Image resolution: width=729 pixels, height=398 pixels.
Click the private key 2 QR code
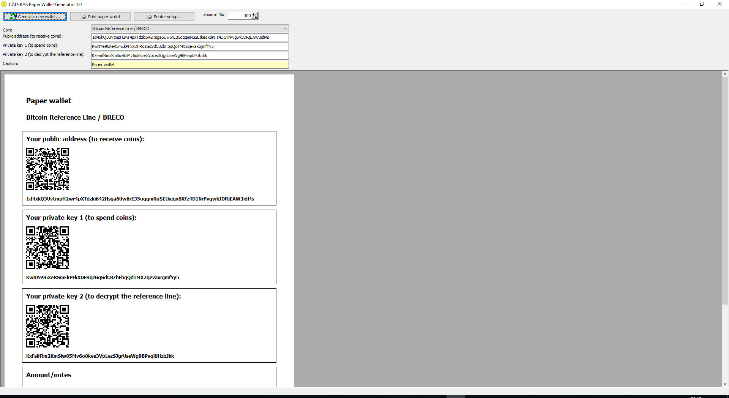coord(47,326)
